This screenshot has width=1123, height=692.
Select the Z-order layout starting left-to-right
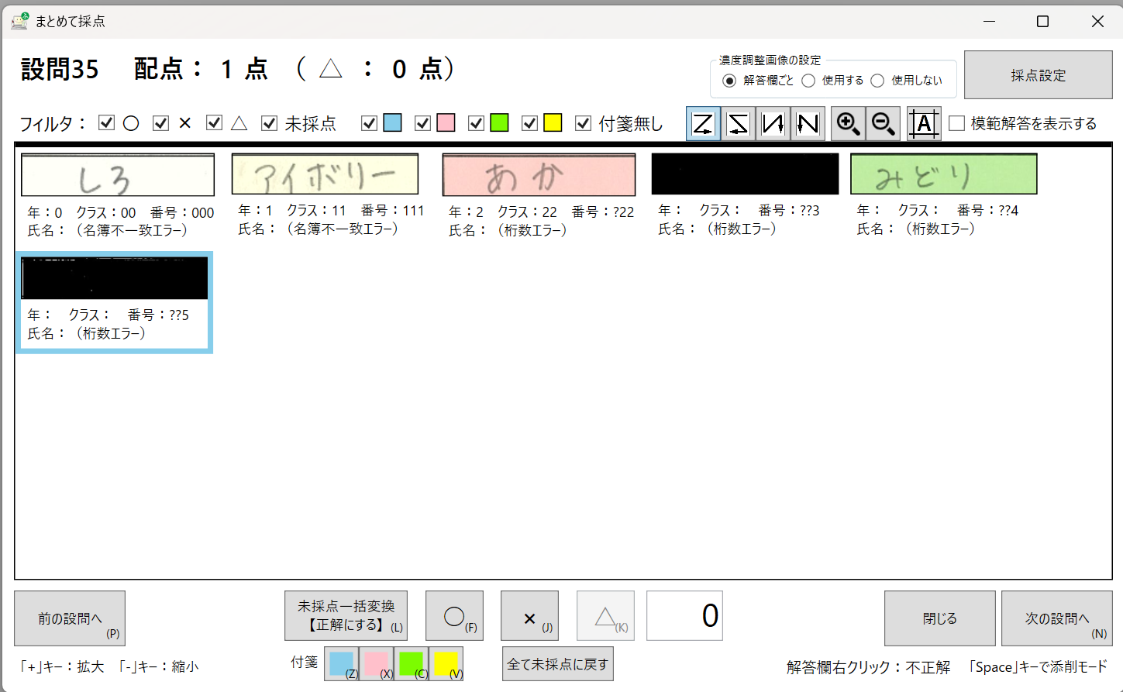(x=703, y=124)
